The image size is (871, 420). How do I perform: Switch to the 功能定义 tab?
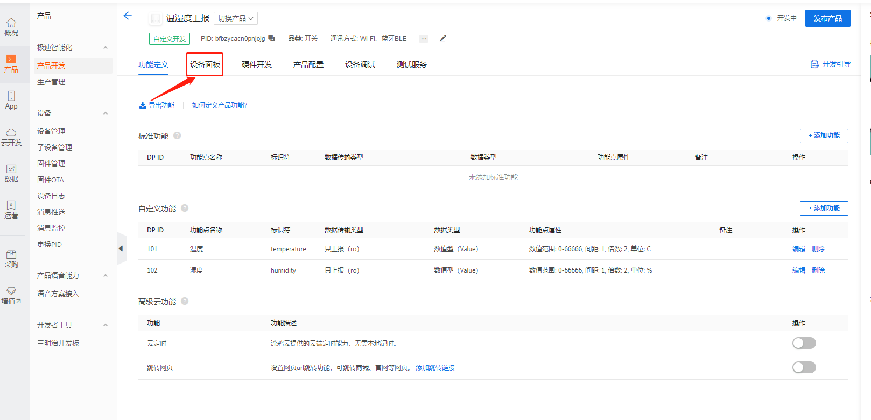153,65
